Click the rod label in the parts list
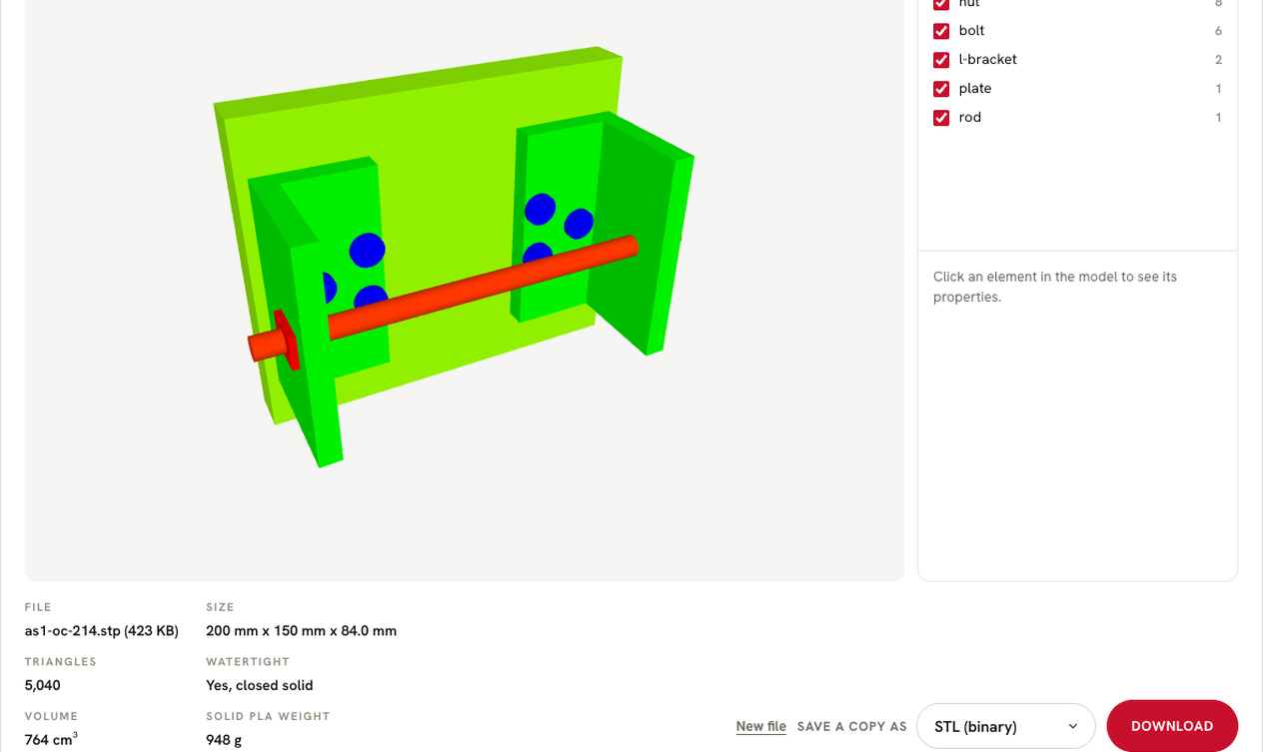1263x752 pixels. point(969,118)
